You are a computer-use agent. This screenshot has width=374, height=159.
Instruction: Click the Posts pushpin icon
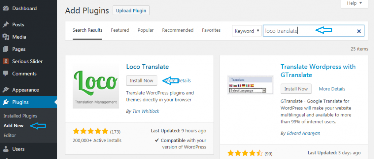click(x=5, y=25)
